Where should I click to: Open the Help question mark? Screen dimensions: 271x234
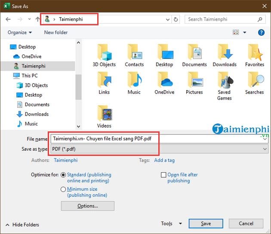pyautogui.click(x=261, y=32)
